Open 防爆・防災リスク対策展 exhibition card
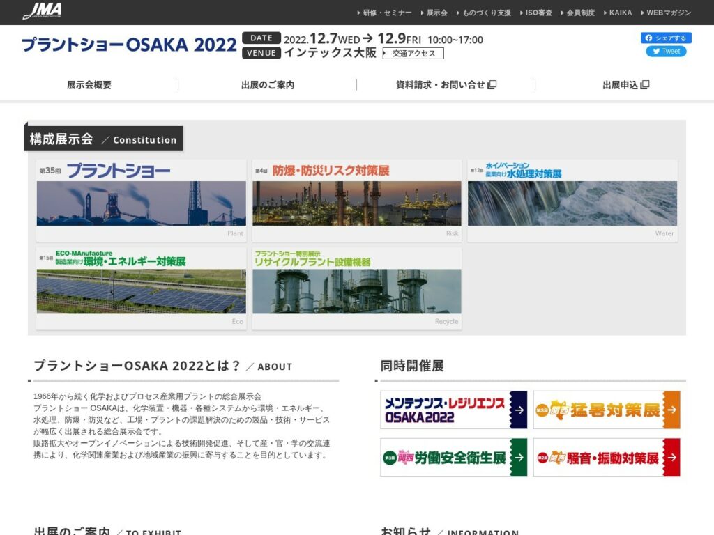714x535 pixels. 357,200
